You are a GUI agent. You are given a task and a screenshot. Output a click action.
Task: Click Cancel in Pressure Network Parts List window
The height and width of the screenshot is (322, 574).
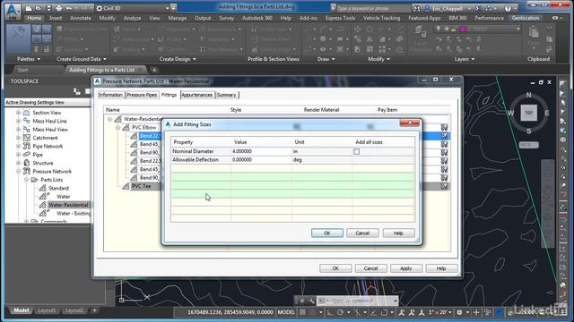[370, 268]
